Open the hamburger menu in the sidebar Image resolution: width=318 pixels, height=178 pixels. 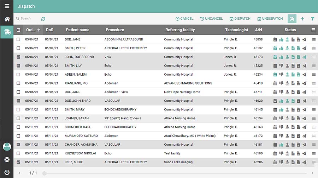[7, 6]
